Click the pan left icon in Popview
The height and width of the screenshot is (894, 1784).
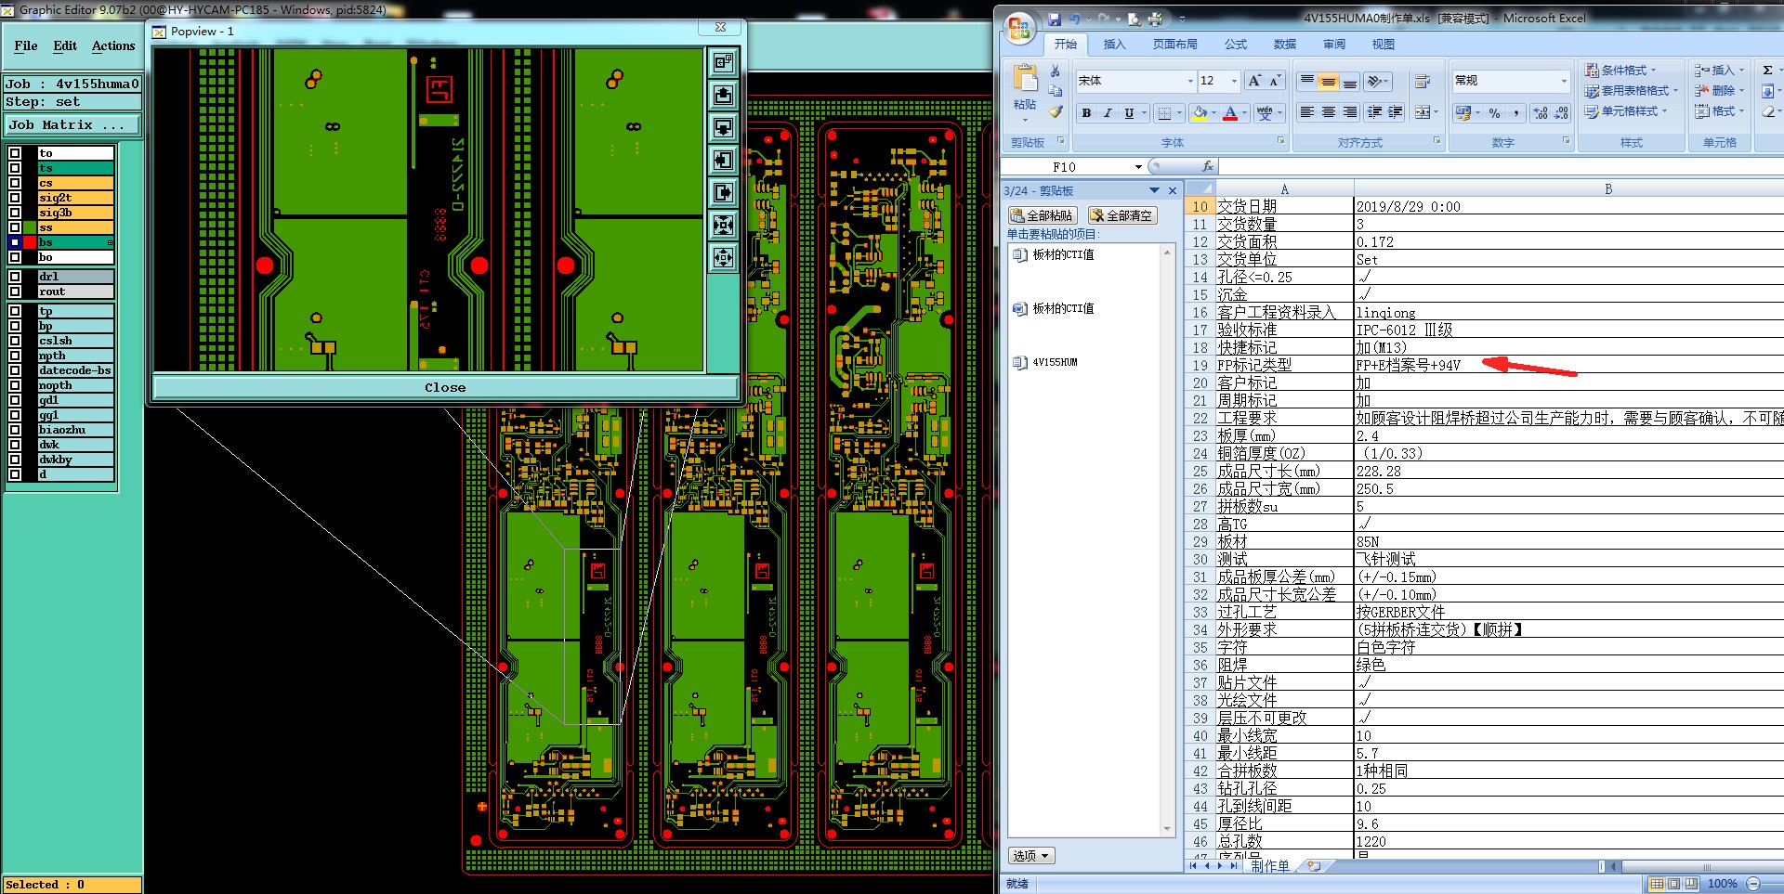723,160
